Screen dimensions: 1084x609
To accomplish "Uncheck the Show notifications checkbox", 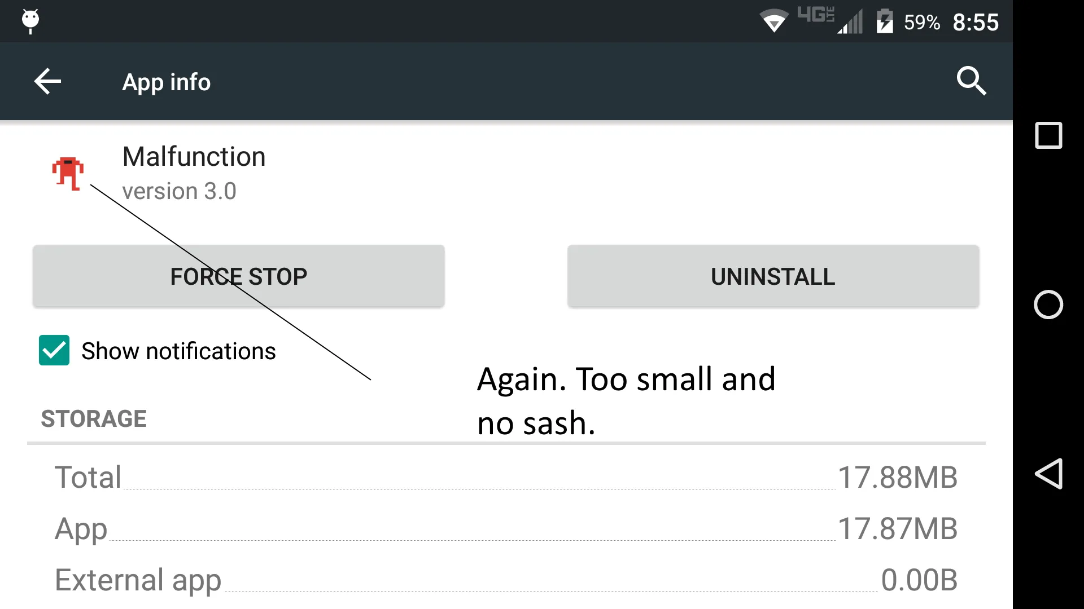I will click(54, 350).
